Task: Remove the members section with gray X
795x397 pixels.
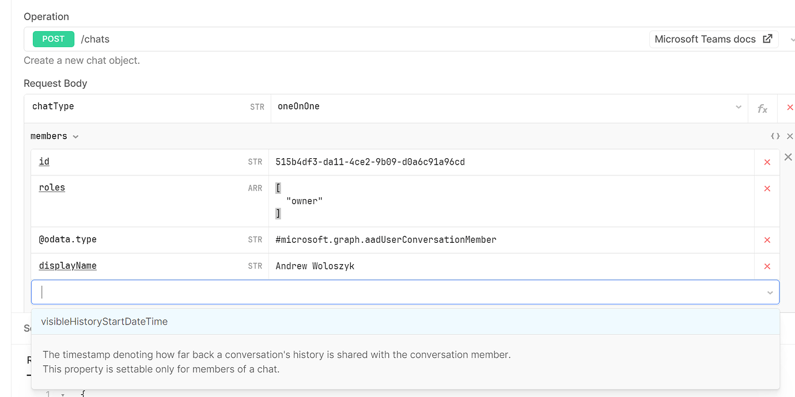Action: (x=790, y=136)
